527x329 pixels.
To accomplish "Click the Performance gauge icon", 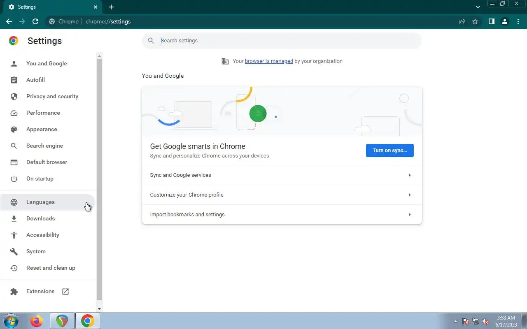I will [x=14, y=113].
